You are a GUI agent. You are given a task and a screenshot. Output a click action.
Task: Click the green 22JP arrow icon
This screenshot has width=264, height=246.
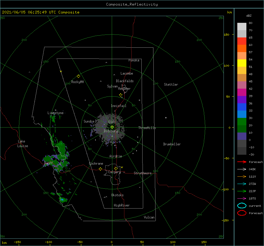coord(242,191)
